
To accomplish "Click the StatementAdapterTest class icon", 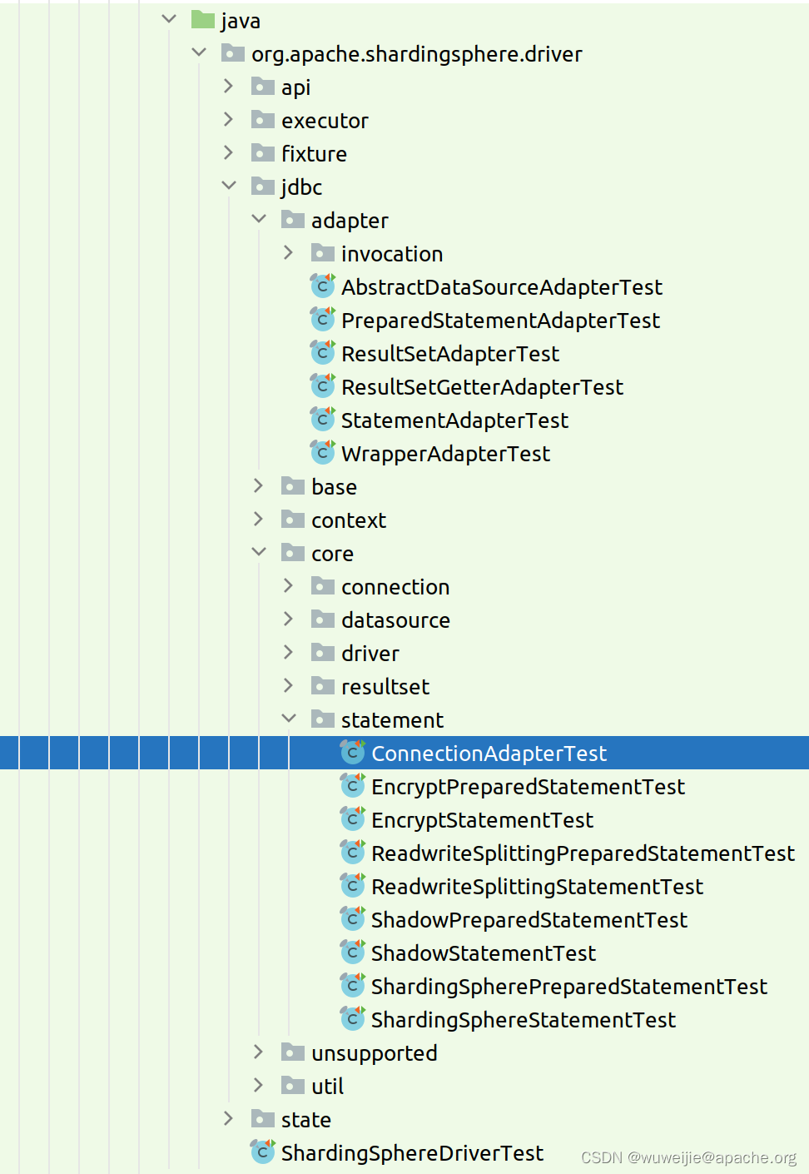I will (x=322, y=420).
